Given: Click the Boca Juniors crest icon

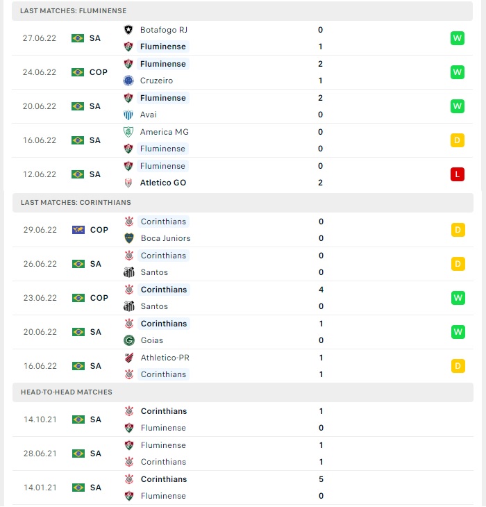Looking at the screenshot, I should pyautogui.click(x=129, y=238).
